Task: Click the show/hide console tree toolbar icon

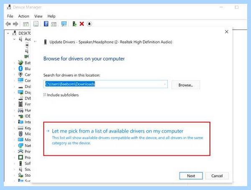Action: click(26, 24)
